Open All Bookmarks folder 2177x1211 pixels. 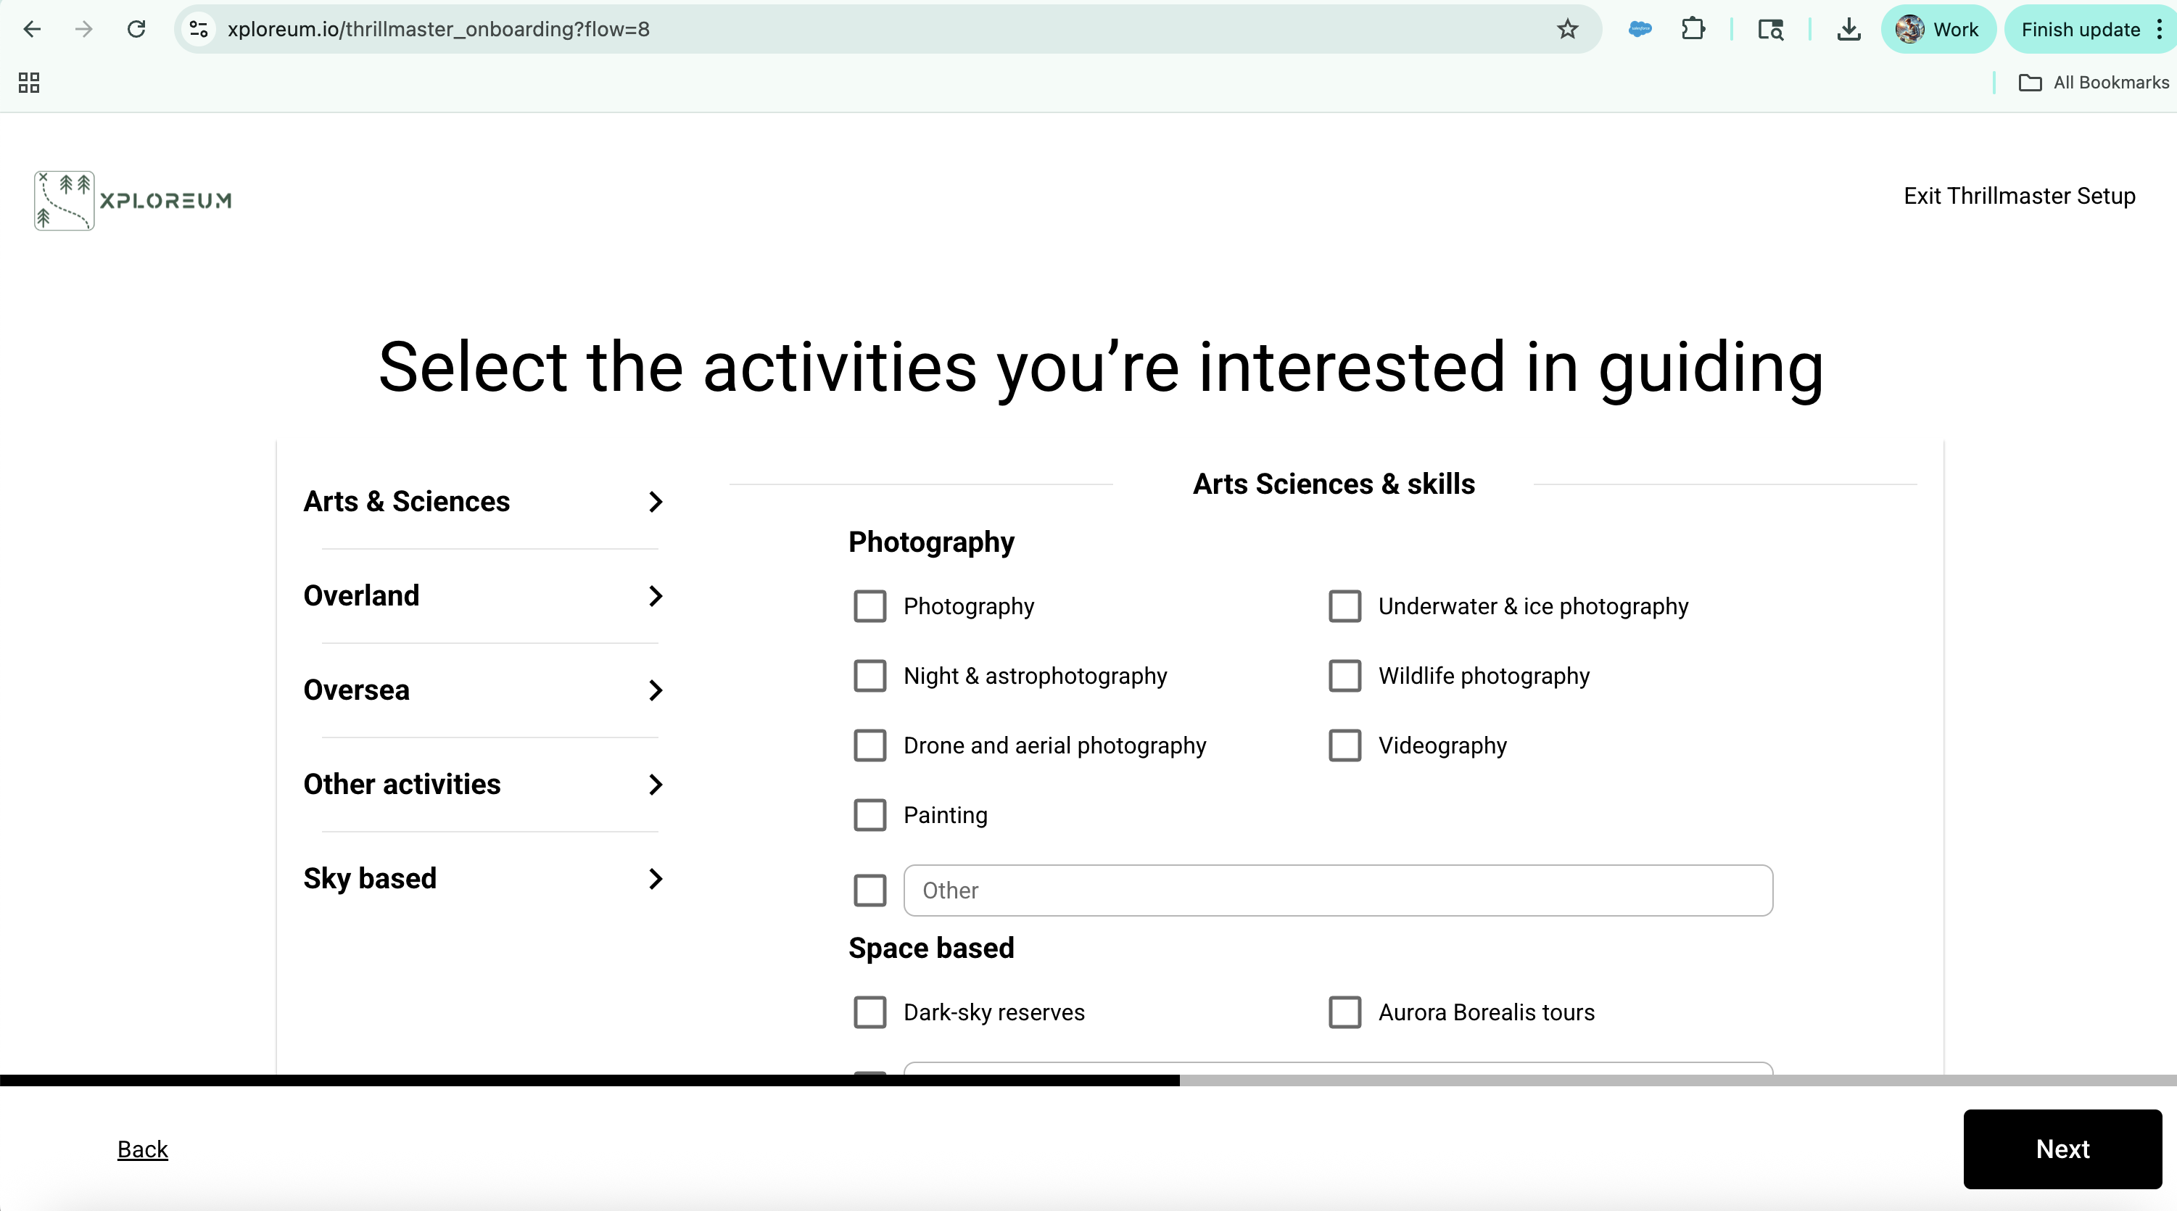click(x=2094, y=82)
